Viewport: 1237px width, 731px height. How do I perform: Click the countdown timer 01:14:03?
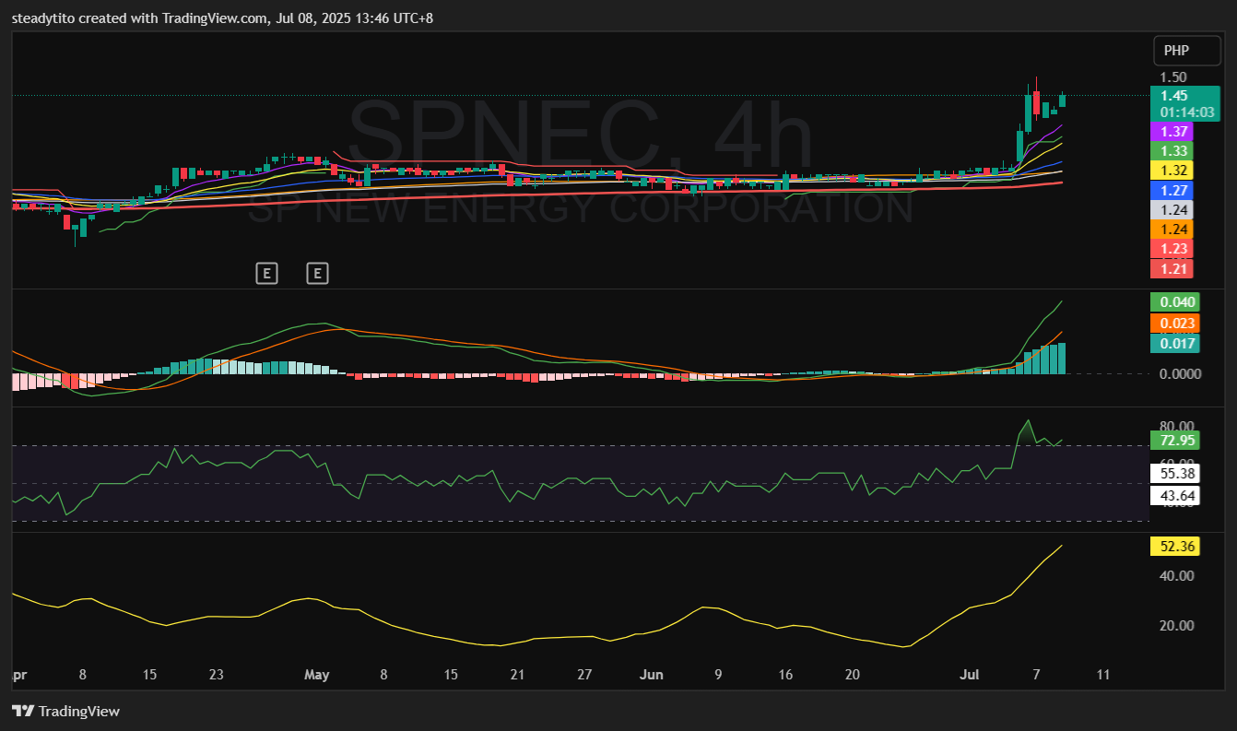tap(1185, 112)
